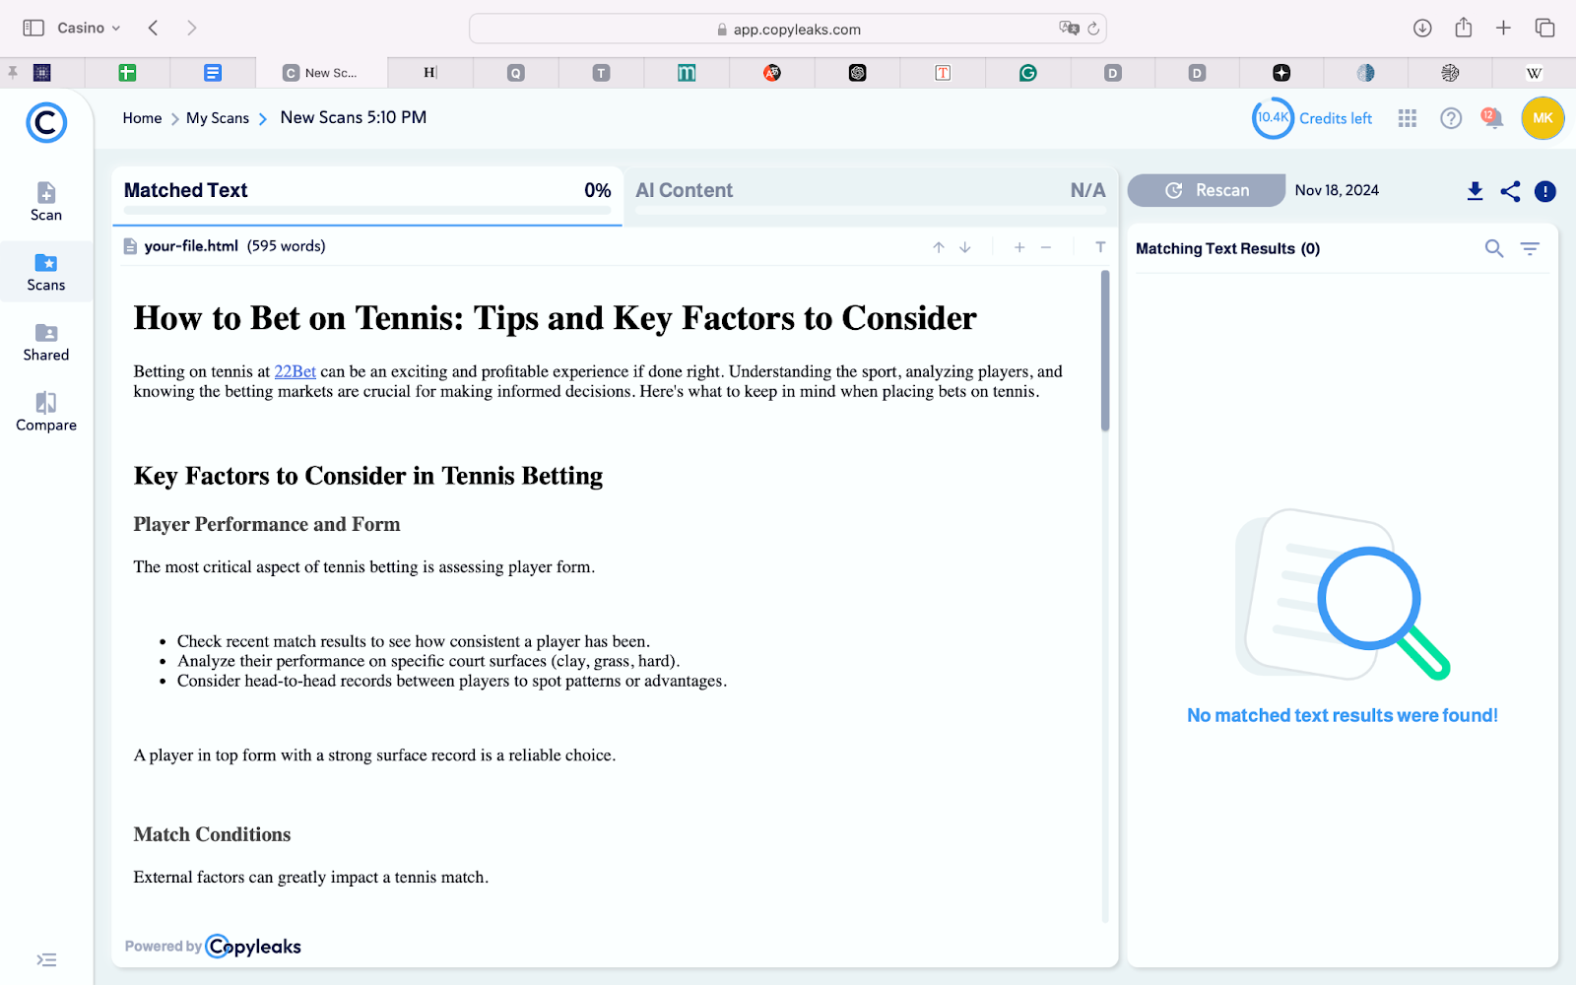Click the New Scans 5:10 PM title
1576x985 pixels.
(354, 117)
